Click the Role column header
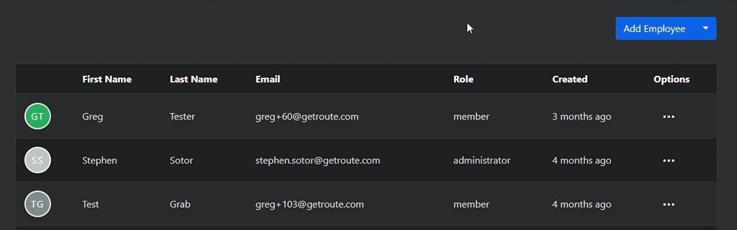Image resolution: width=737 pixels, height=230 pixels. tap(463, 79)
